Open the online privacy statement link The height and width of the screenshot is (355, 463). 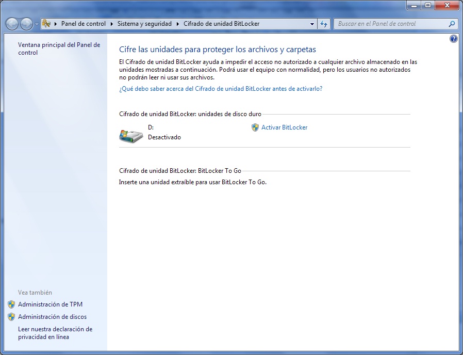(x=55, y=333)
